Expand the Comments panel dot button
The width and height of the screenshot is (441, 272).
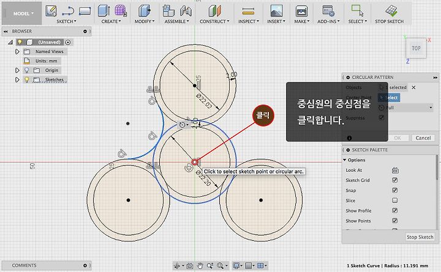click(85, 265)
